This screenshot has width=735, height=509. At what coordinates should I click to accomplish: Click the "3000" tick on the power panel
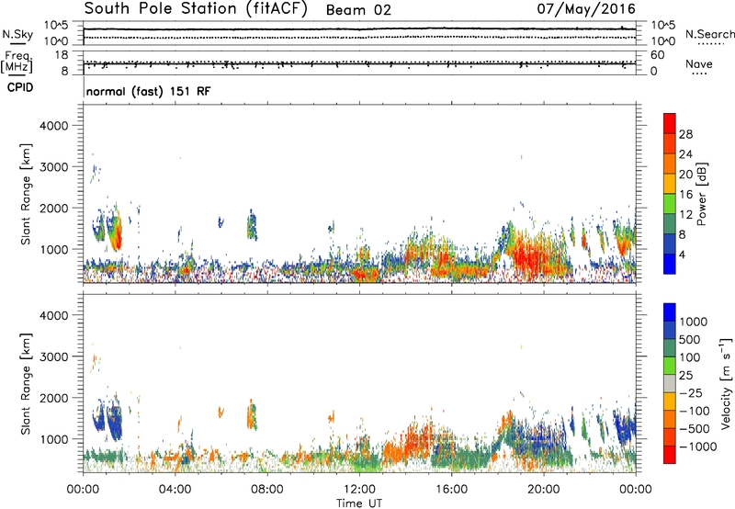(53, 167)
